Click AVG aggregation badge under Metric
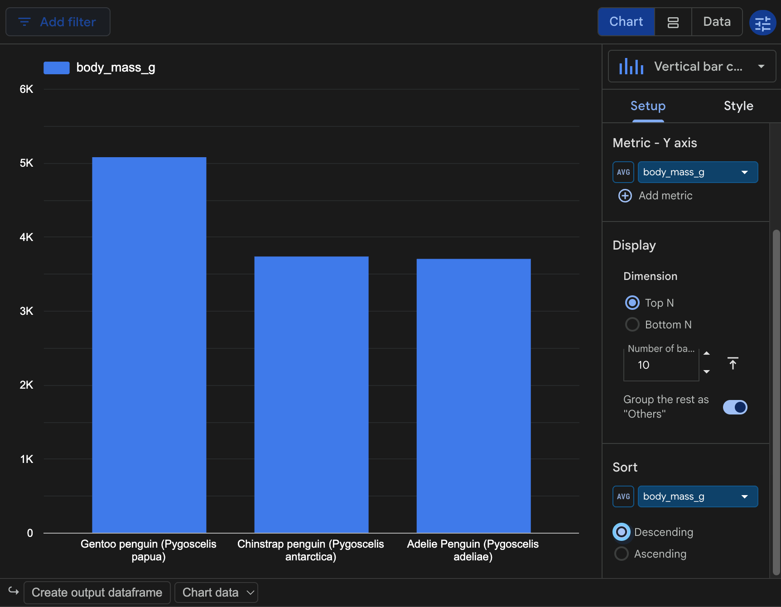The width and height of the screenshot is (781, 607). [623, 172]
